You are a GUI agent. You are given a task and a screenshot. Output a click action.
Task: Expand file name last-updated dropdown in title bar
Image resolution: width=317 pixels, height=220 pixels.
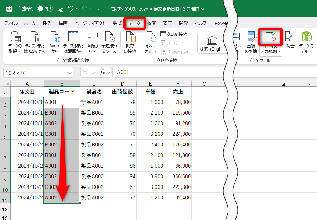coord(203,9)
